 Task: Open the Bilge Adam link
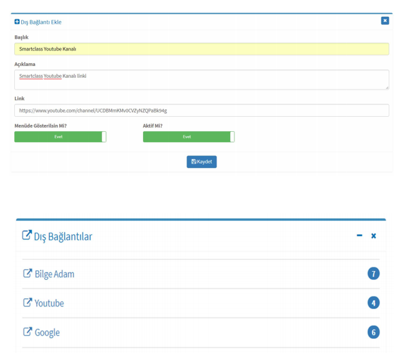pos(54,274)
